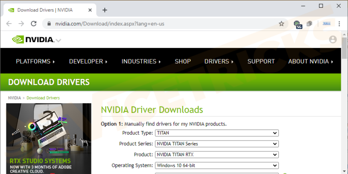
Task: Click the Download Drivers breadcrumb link
Action: point(43,98)
